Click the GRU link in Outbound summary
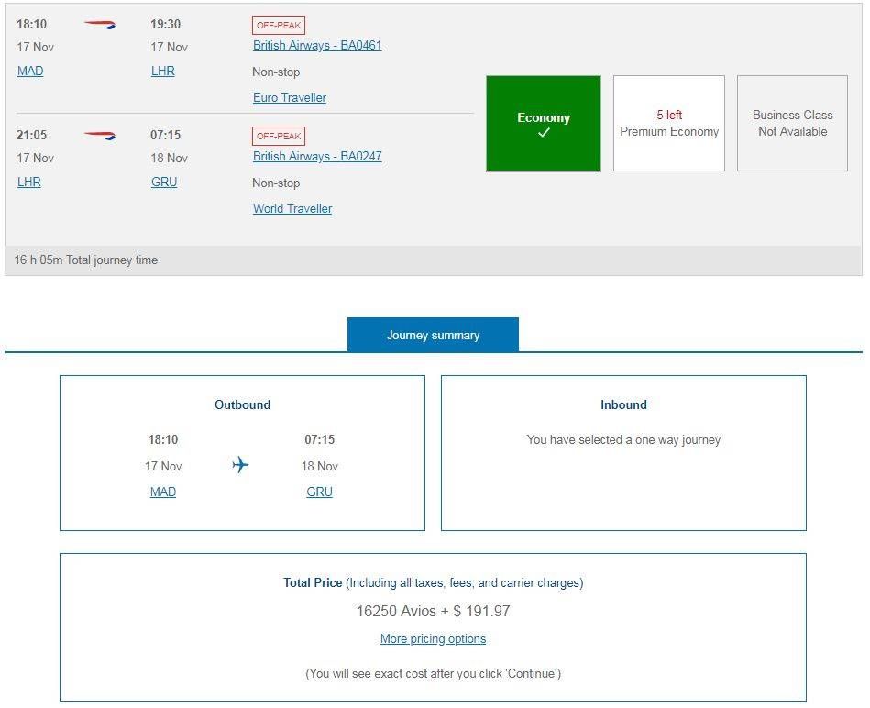This screenshot has width=870, height=708. [320, 492]
